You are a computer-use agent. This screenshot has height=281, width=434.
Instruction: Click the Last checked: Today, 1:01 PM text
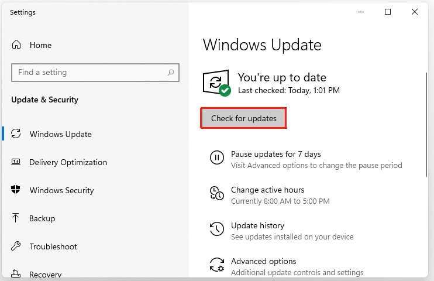coord(289,90)
